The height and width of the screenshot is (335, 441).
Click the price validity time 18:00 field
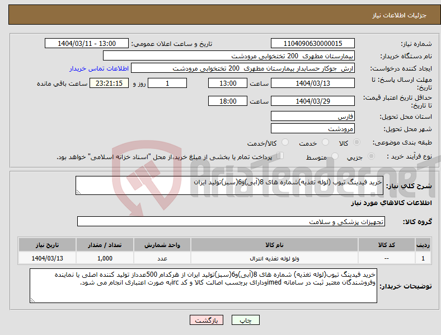228,101
